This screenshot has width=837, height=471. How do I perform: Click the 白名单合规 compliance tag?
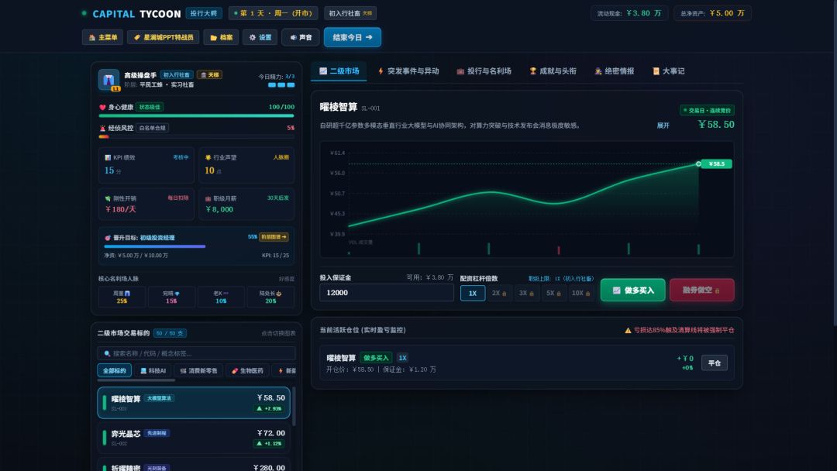click(152, 128)
